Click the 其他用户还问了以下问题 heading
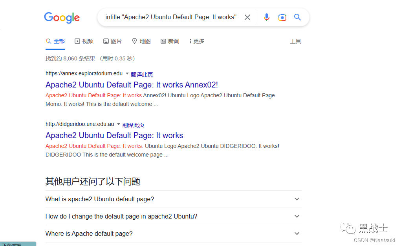Screen dimensions: 401x246 point(93,181)
